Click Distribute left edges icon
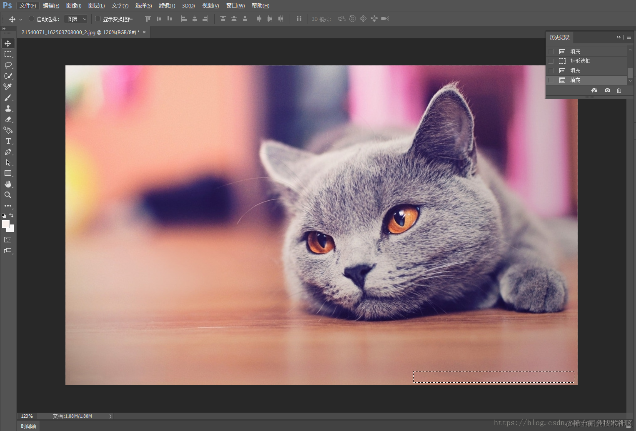636x431 pixels. point(259,19)
